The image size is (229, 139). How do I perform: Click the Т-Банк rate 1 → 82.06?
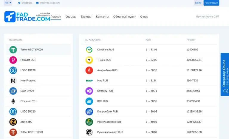(x=151, y=60)
